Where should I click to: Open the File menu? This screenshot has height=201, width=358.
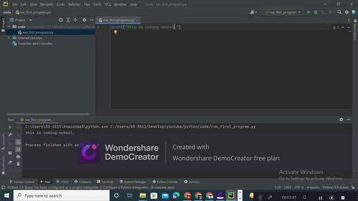coord(15,4)
